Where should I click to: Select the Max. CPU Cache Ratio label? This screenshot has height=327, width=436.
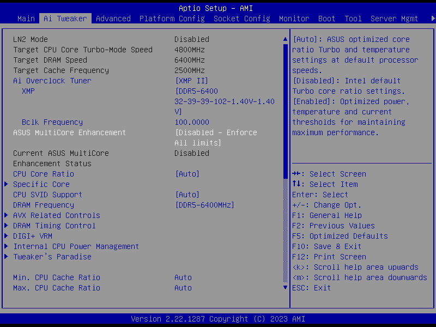click(57, 288)
